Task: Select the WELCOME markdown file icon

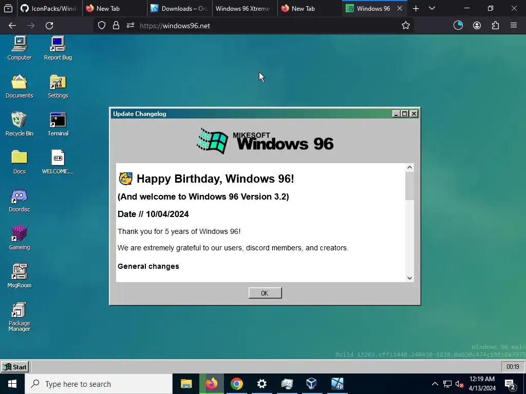Action: [58, 162]
